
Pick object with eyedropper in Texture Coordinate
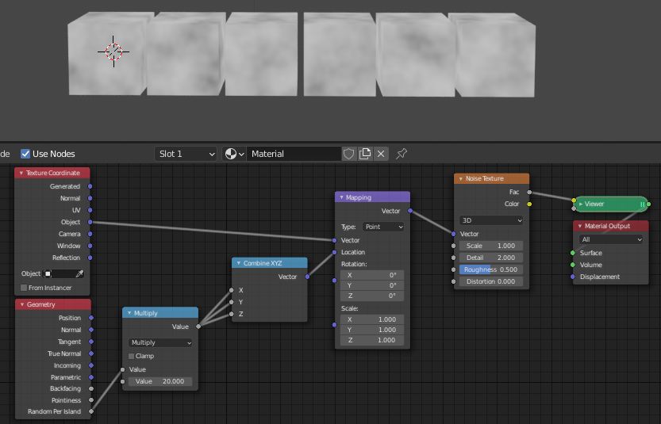[x=79, y=273]
